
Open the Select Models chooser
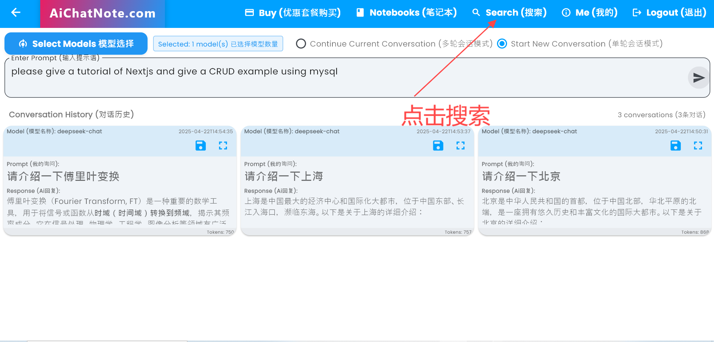76,44
